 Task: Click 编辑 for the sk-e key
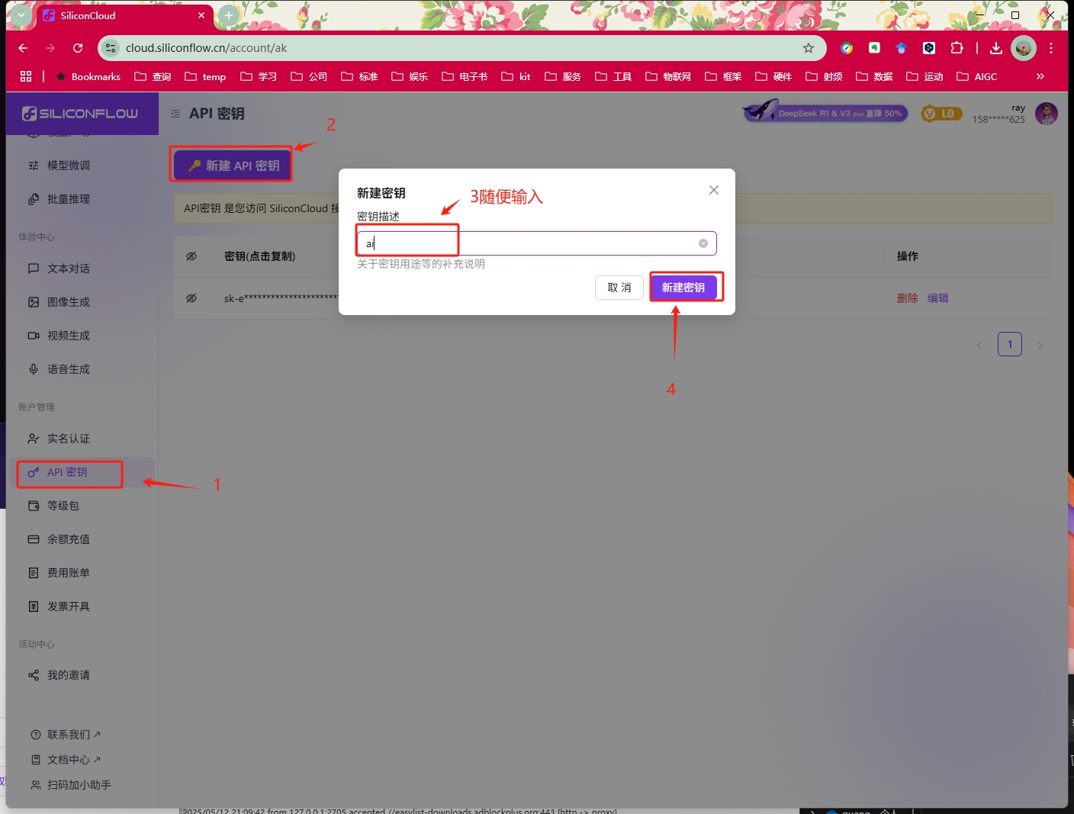click(x=938, y=298)
